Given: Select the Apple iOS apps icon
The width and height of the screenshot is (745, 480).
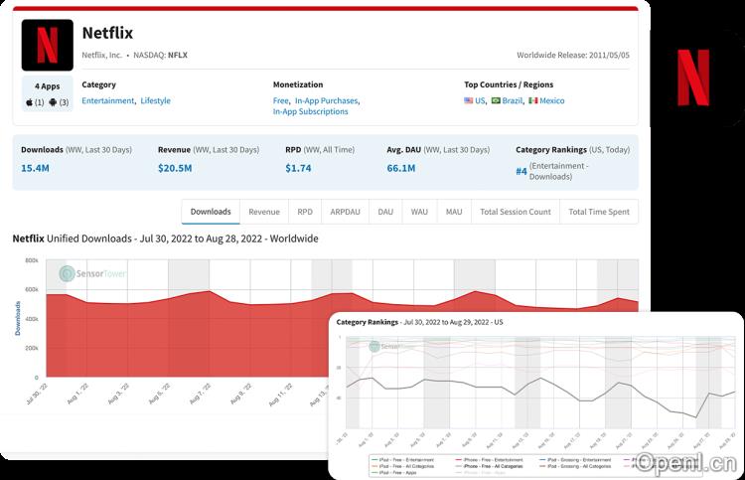Looking at the screenshot, I should tap(30, 102).
